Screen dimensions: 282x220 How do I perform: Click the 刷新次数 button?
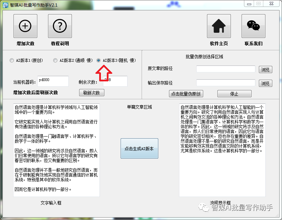pyautogui.click(x=92, y=93)
